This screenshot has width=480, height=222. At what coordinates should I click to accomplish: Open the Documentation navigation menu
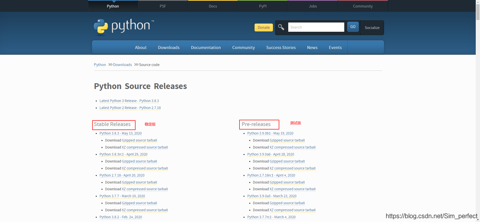coord(206,47)
